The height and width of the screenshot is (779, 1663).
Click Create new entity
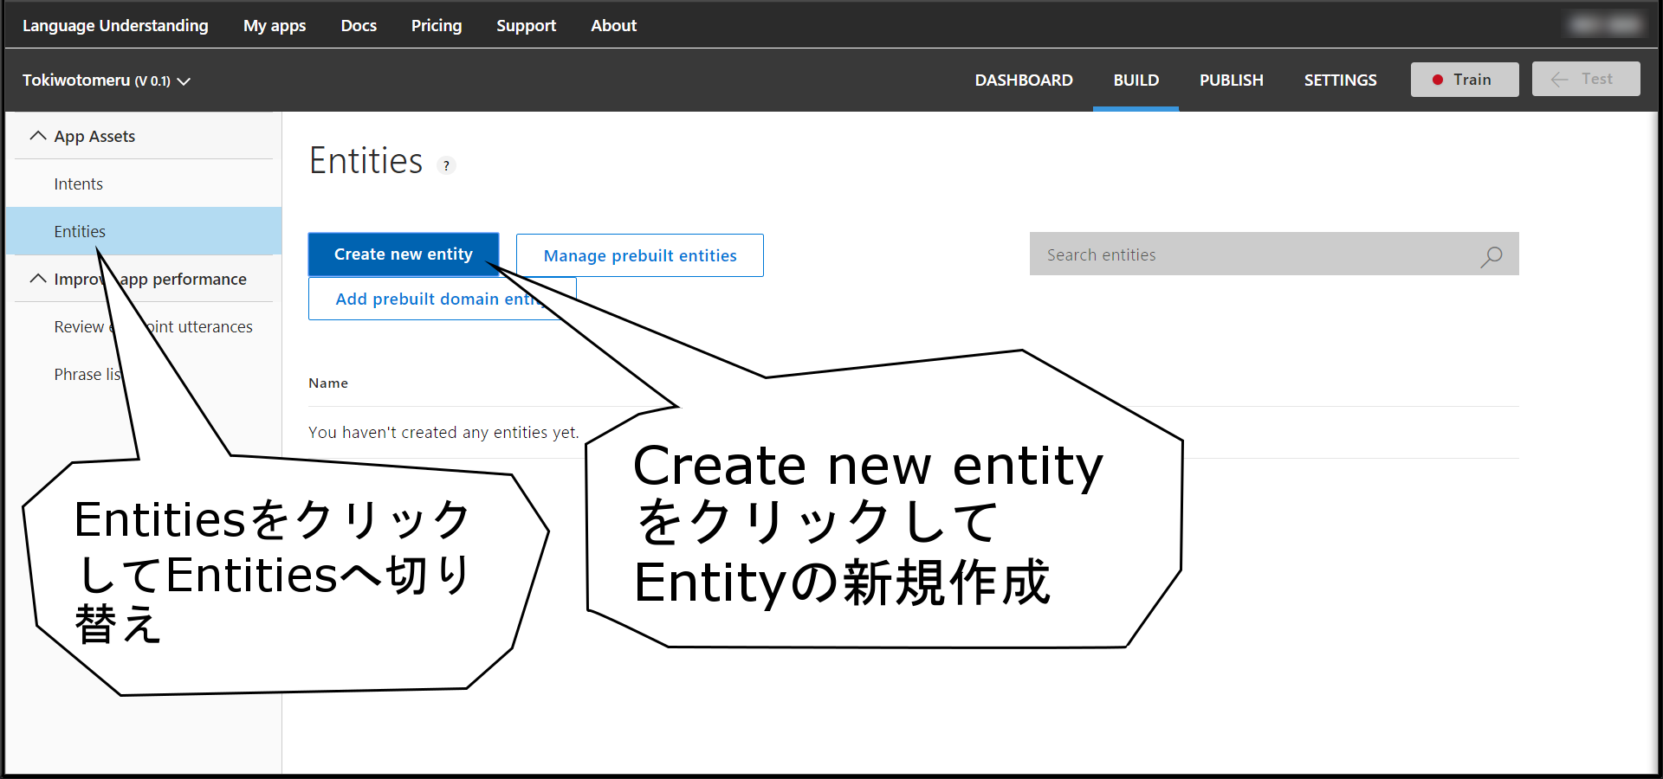(x=404, y=254)
